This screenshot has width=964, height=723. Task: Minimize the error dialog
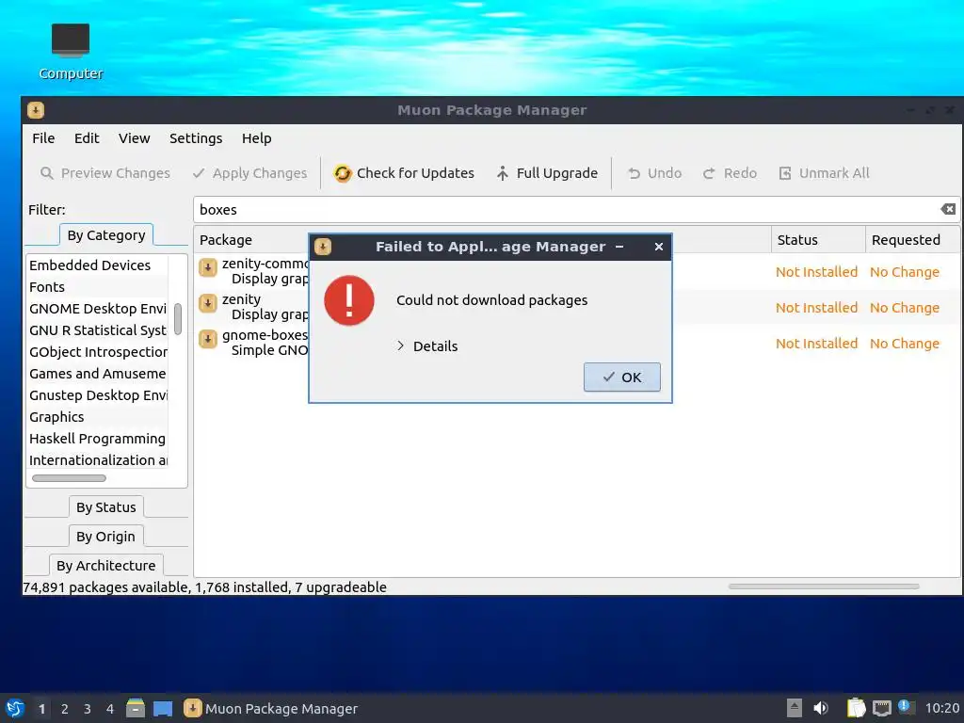click(x=619, y=247)
